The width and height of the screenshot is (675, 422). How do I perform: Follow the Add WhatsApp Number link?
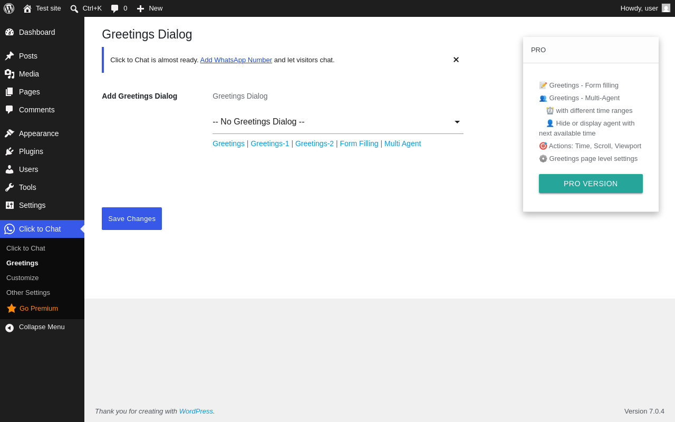(x=236, y=60)
